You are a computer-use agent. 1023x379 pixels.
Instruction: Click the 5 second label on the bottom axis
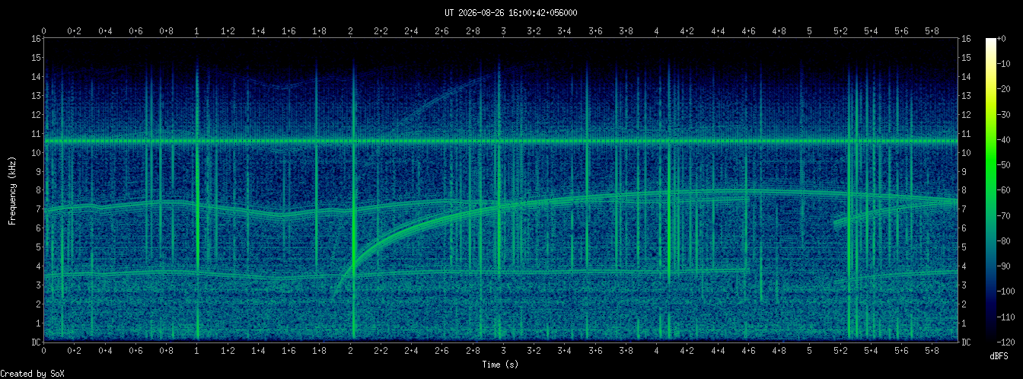(809, 350)
